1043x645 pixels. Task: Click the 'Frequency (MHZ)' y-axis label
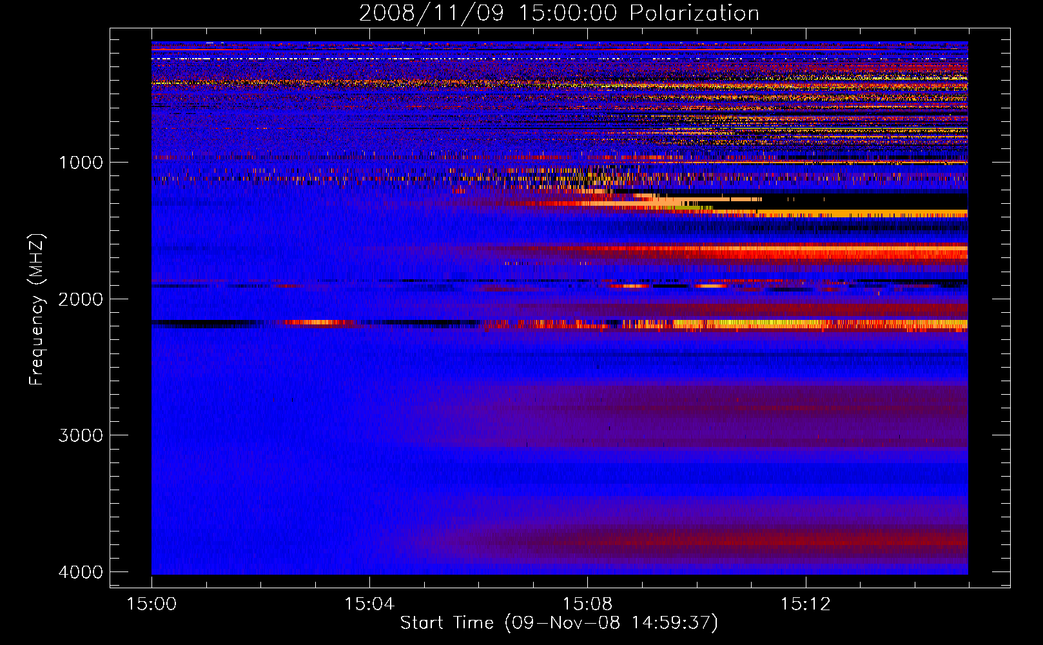click(x=37, y=310)
